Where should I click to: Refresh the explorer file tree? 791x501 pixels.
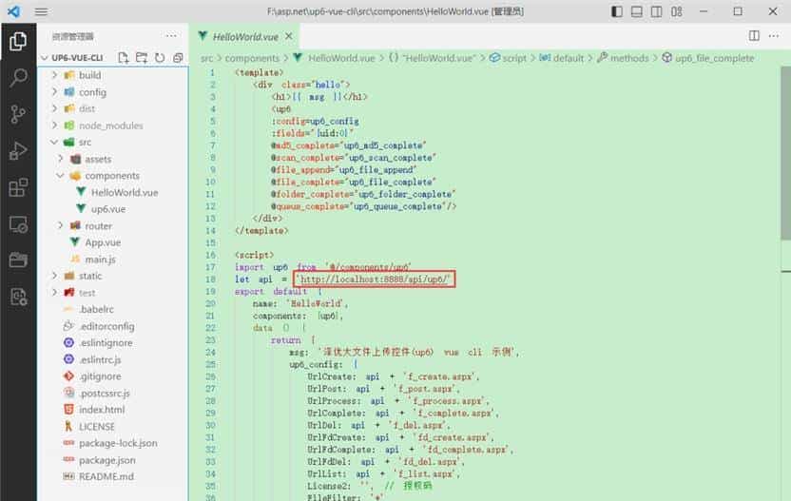click(x=159, y=58)
